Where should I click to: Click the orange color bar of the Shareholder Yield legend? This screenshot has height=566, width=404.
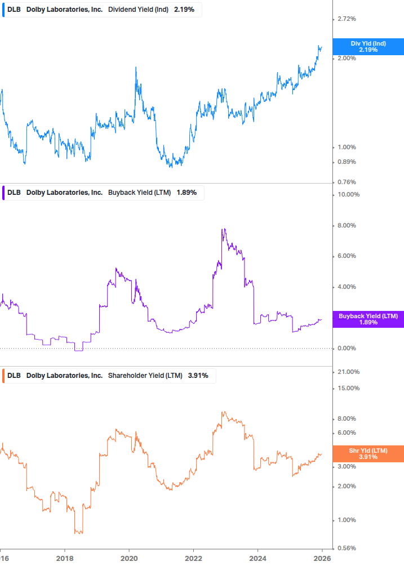point(3,376)
